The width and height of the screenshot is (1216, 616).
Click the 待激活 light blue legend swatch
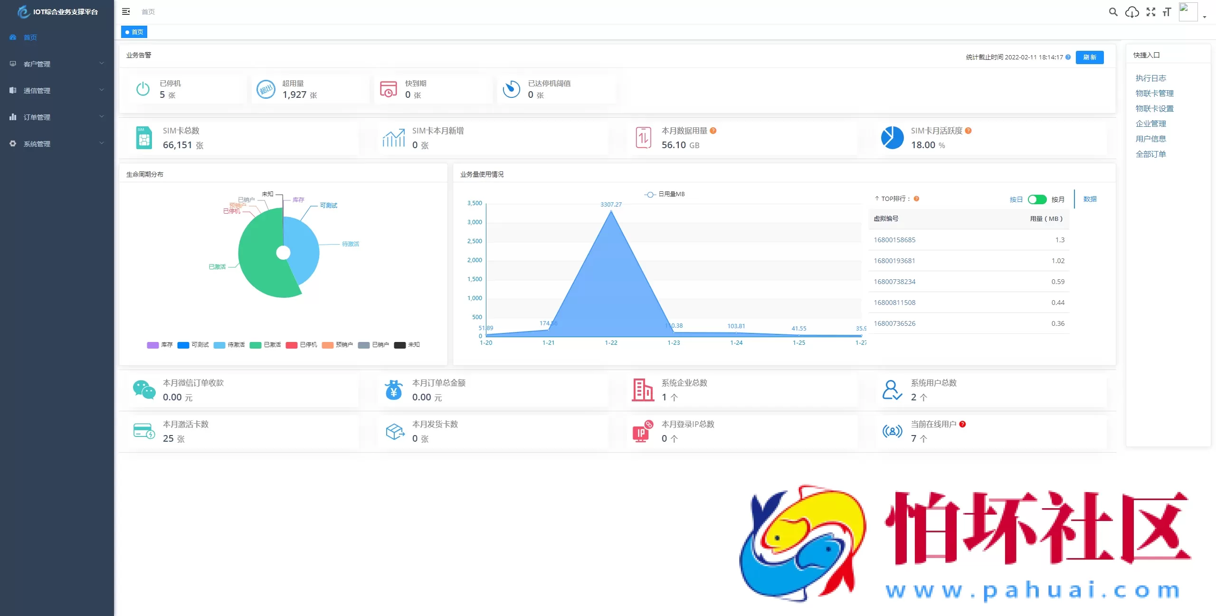(x=219, y=345)
